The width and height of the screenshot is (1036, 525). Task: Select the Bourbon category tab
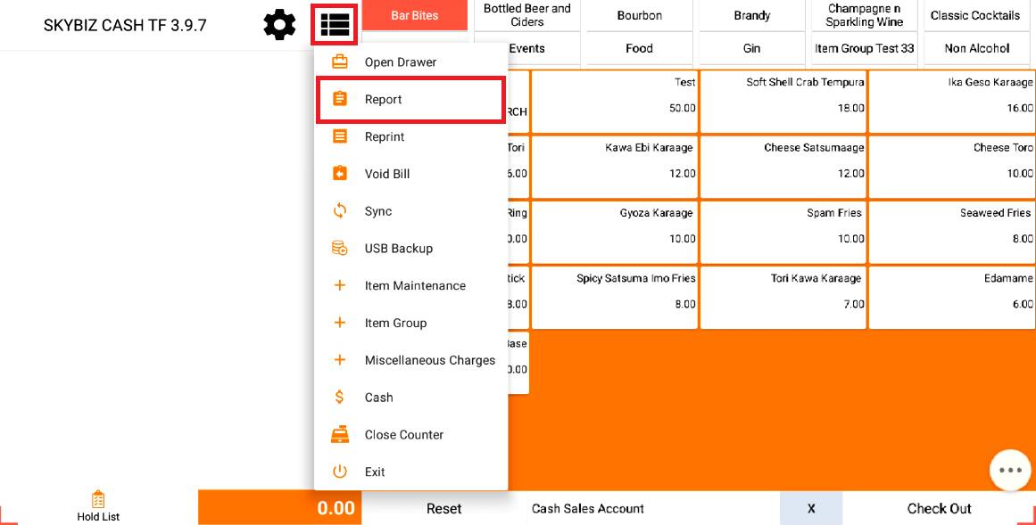click(639, 16)
